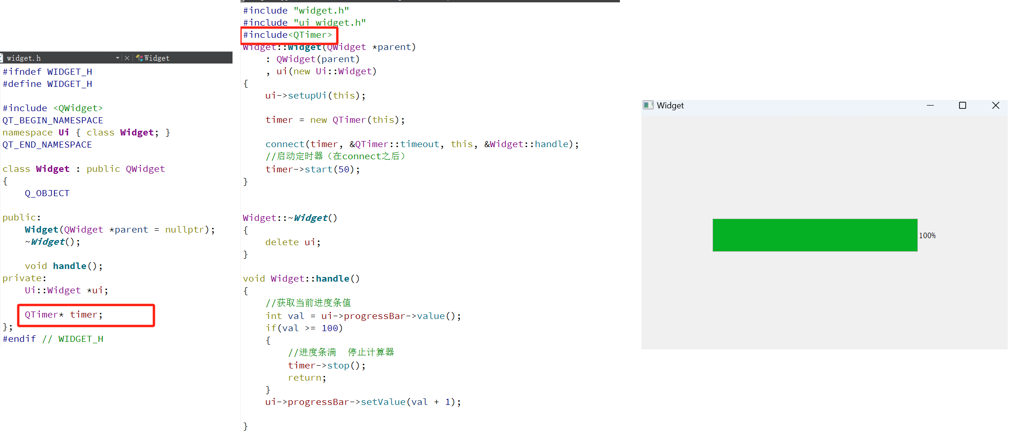Click the green progress bar in Widget window
The width and height of the screenshot is (1011, 432).
[x=815, y=235]
